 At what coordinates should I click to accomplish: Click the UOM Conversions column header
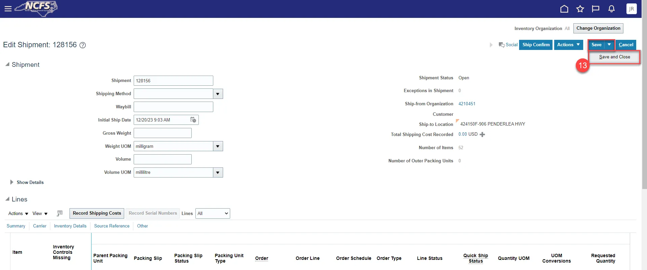(557, 259)
